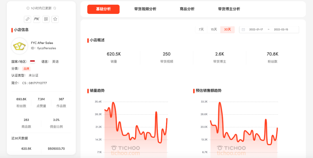Click the FYC shop logo avatar
This screenshot has height=158, width=313.
(19, 46)
